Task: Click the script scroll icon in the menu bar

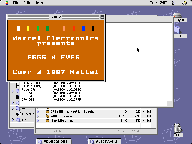Action: pos(174,3)
